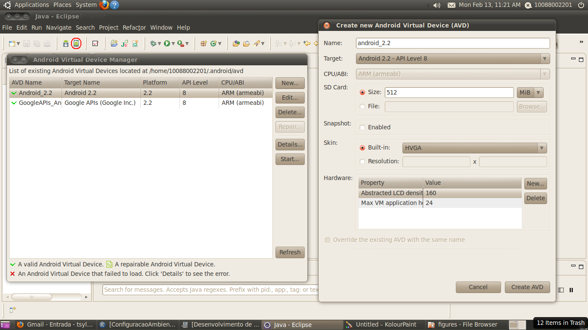The height and width of the screenshot is (330, 588).
Task: Click the mail envelope indicator icon
Action: pos(452,5)
